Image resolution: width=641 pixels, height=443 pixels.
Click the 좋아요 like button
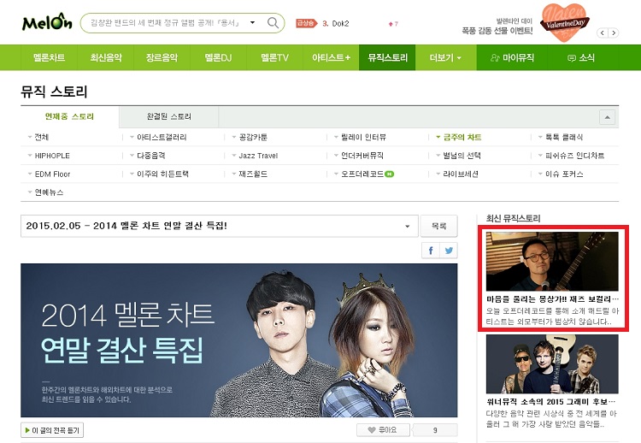point(383,430)
